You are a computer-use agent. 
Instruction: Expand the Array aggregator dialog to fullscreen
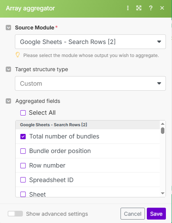139,8
